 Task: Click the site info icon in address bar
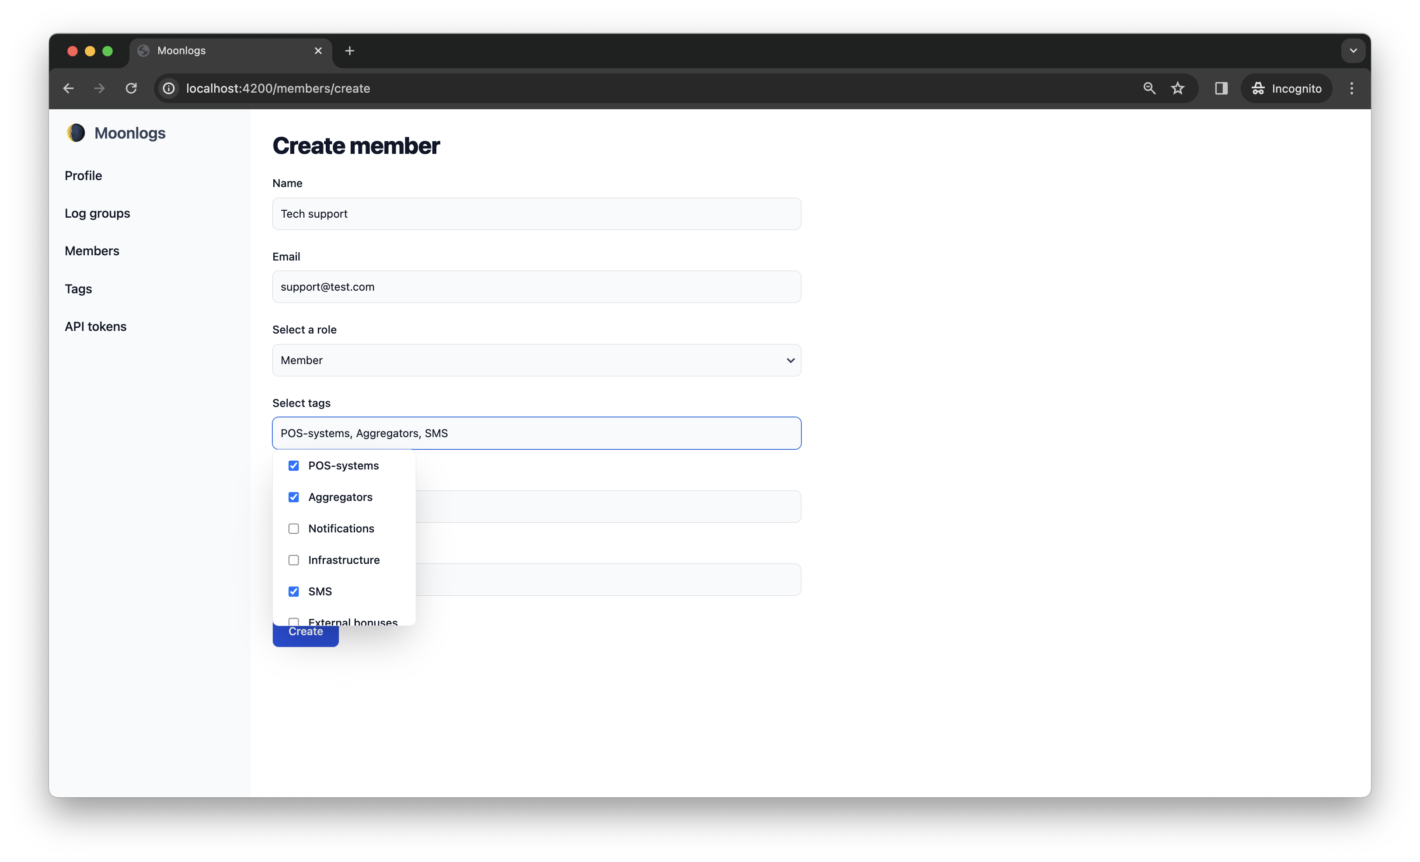[169, 88]
